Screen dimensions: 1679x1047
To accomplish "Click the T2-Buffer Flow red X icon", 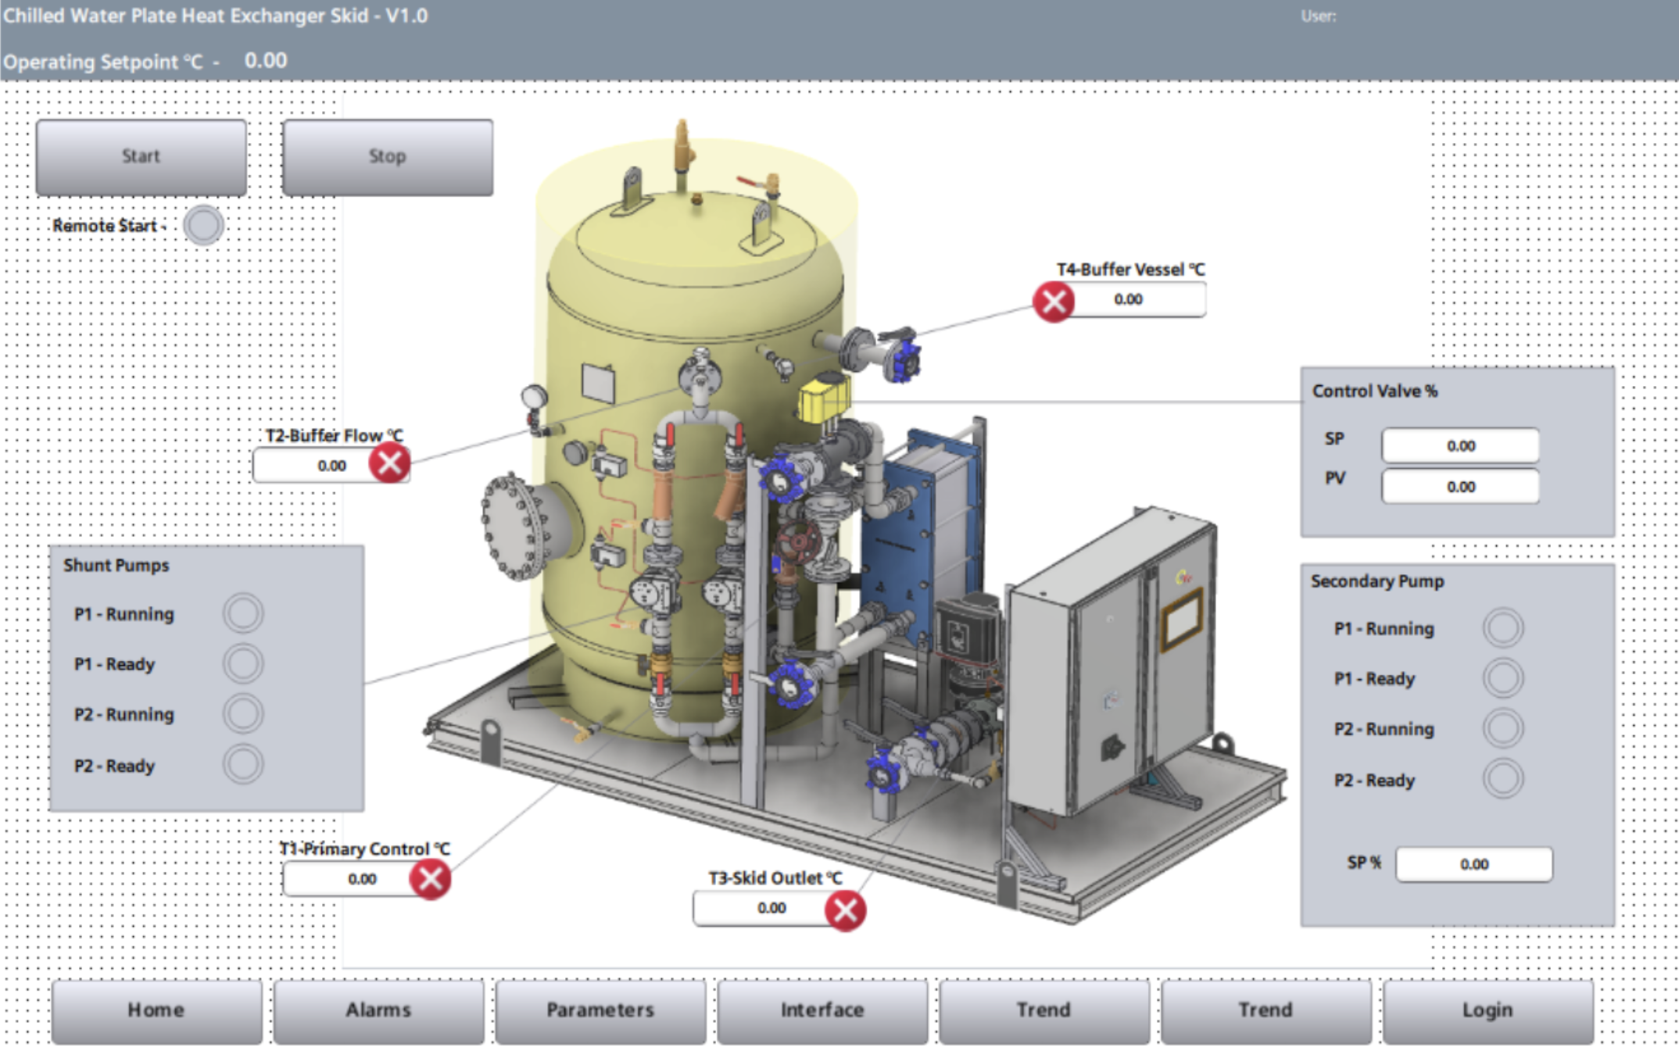I will [389, 463].
